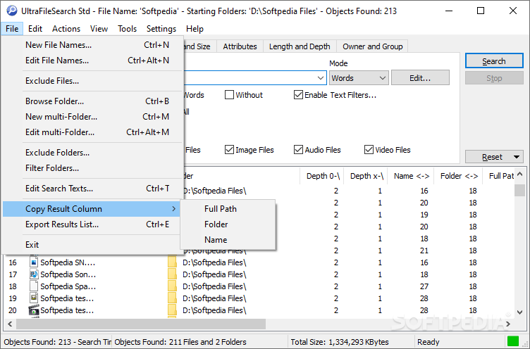Click the blank file icon for row 18
This screenshot has height=349, width=530.
click(34, 286)
